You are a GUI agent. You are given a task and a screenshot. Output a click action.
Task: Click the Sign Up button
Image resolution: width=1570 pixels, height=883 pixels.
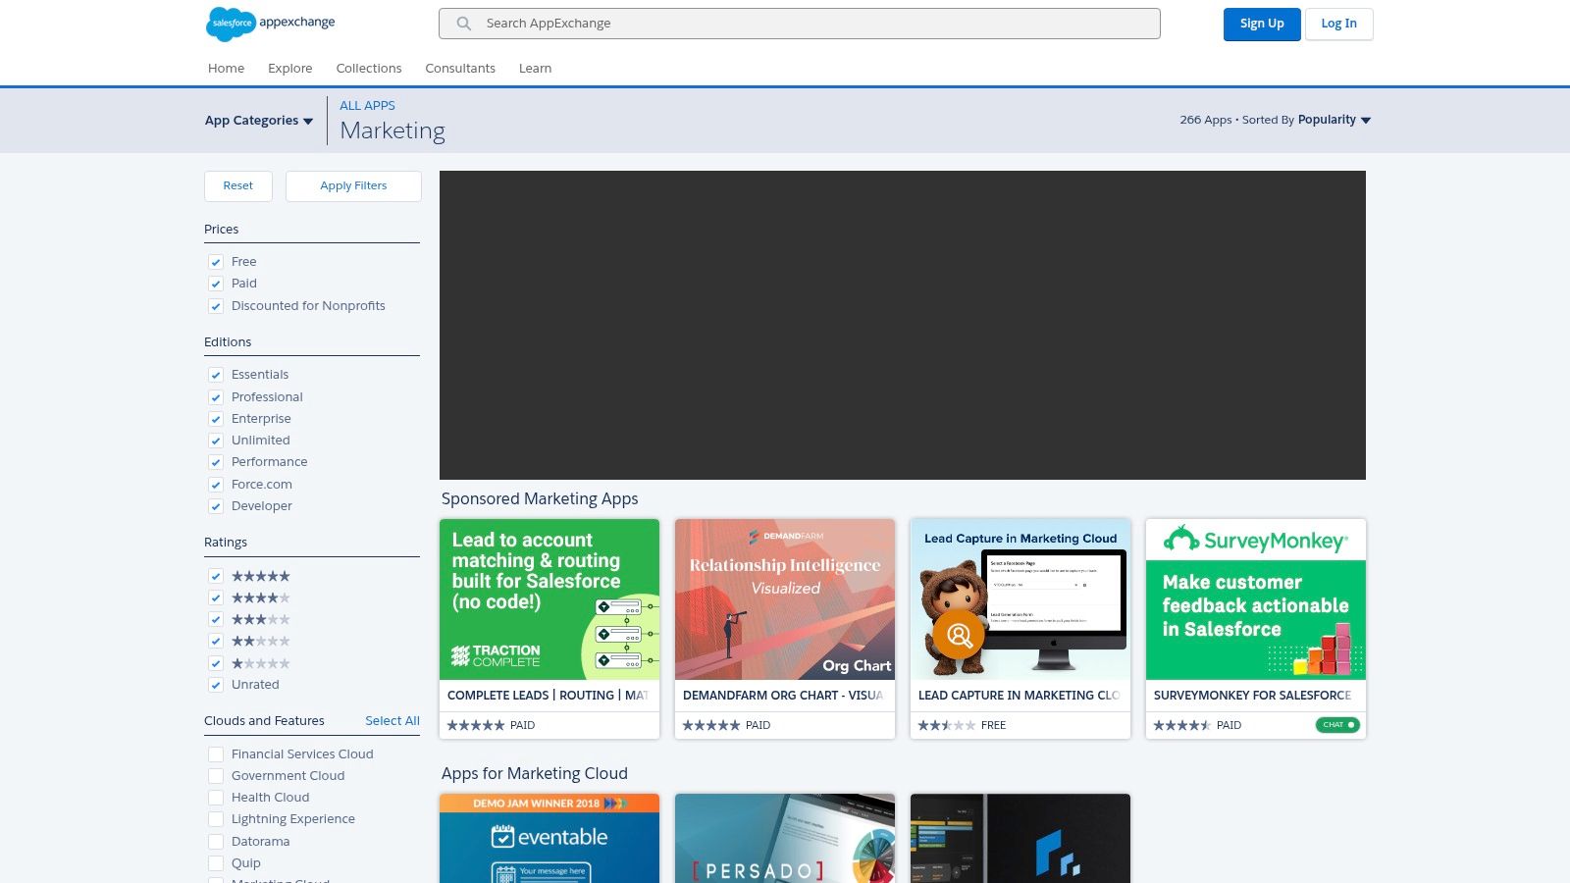point(1262,24)
